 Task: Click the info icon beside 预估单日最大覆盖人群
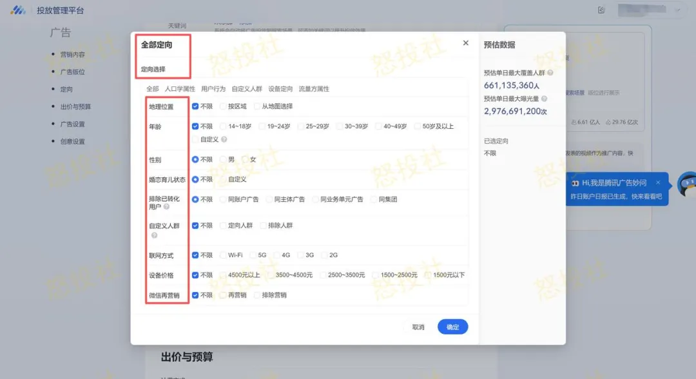click(x=551, y=72)
